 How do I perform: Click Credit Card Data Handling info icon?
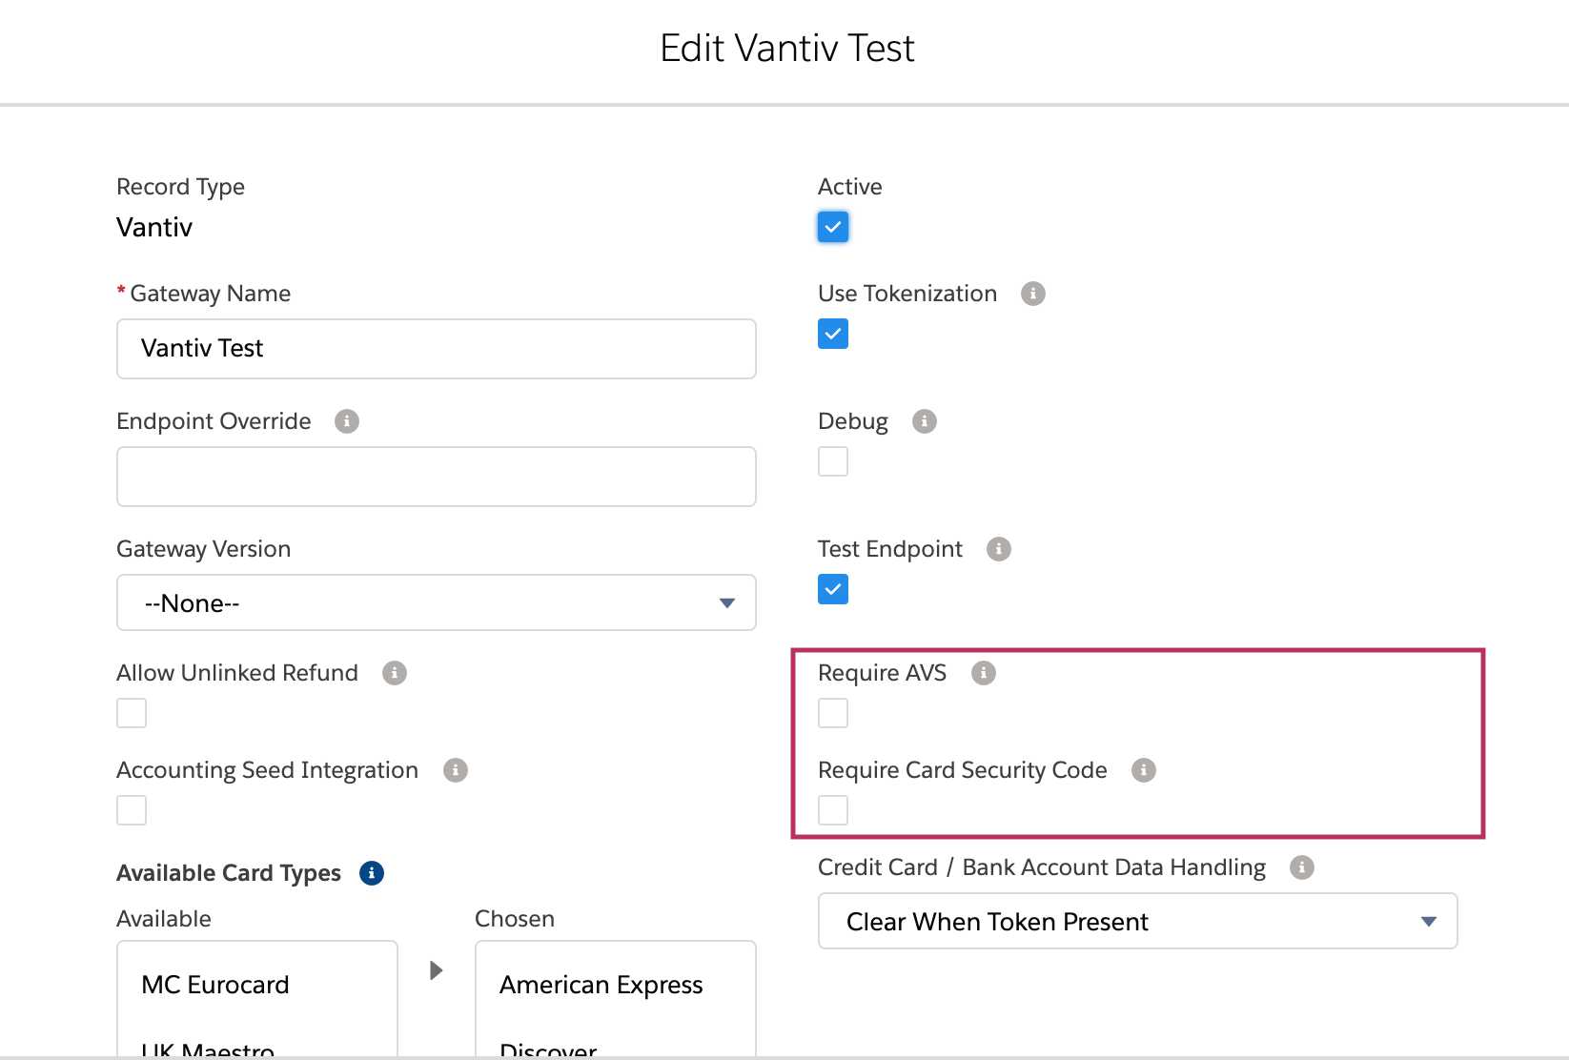click(x=1301, y=867)
